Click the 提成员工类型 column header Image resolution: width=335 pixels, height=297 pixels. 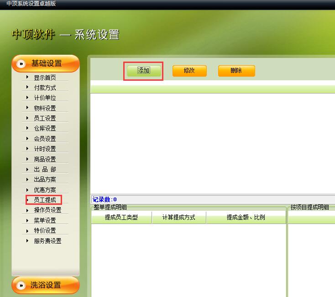click(x=121, y=217)
